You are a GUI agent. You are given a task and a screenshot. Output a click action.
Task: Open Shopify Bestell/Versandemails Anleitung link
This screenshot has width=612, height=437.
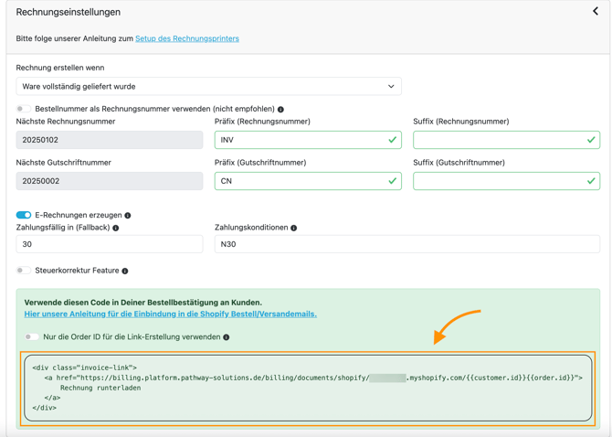click(x=171, y=314)
